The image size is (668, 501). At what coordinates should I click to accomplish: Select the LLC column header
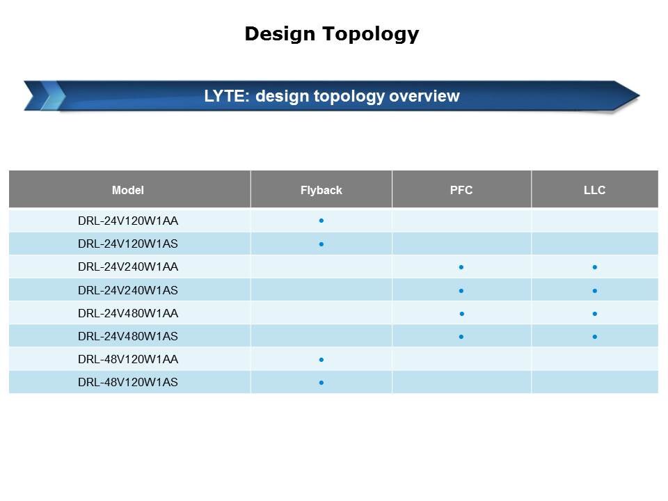pyautogui.click(x=594, y=190)
